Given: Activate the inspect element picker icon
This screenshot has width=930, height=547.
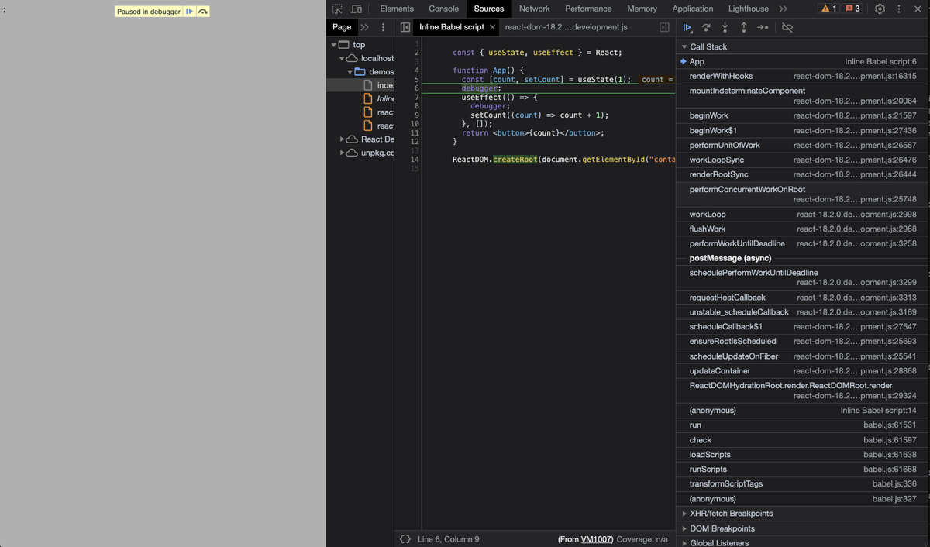Looking at the screenshot, I should 337,9.
